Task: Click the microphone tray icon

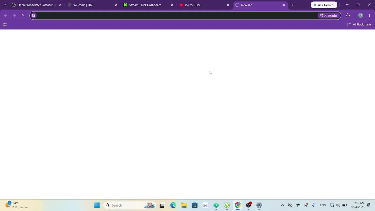Action: (x=313, y=205)
